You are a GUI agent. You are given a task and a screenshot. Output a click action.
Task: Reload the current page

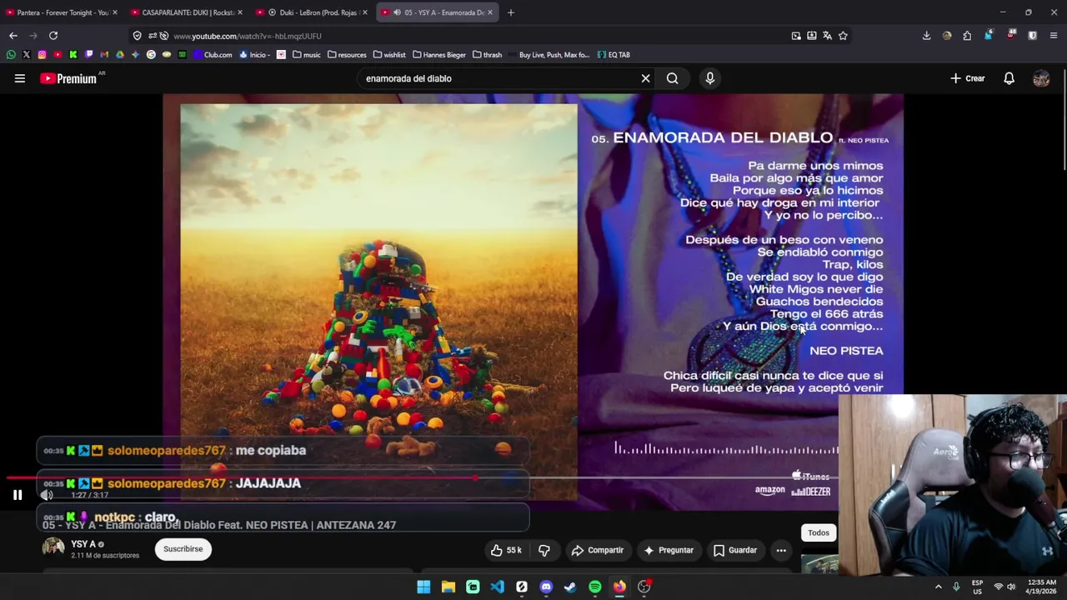tap(53, 36)
